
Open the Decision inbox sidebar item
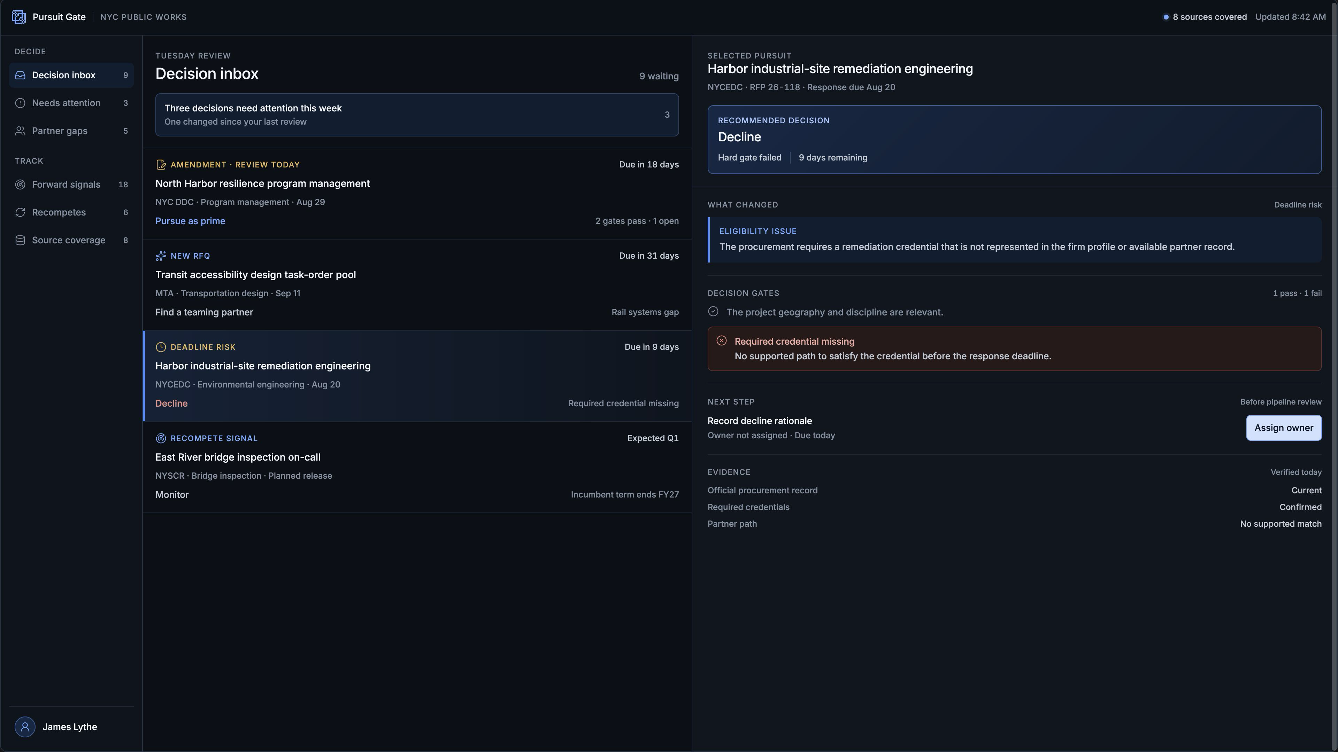tap(71, 75)
